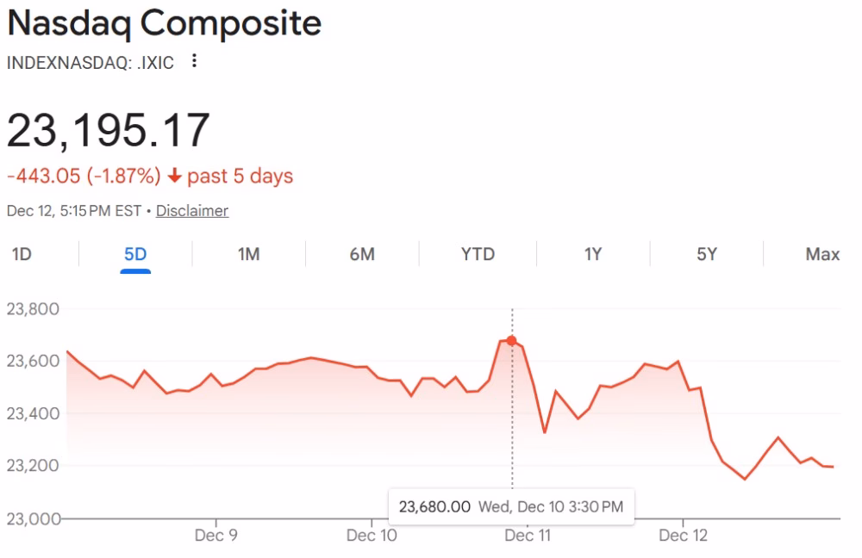Click the 23,195.17 index value

(109, 131)
